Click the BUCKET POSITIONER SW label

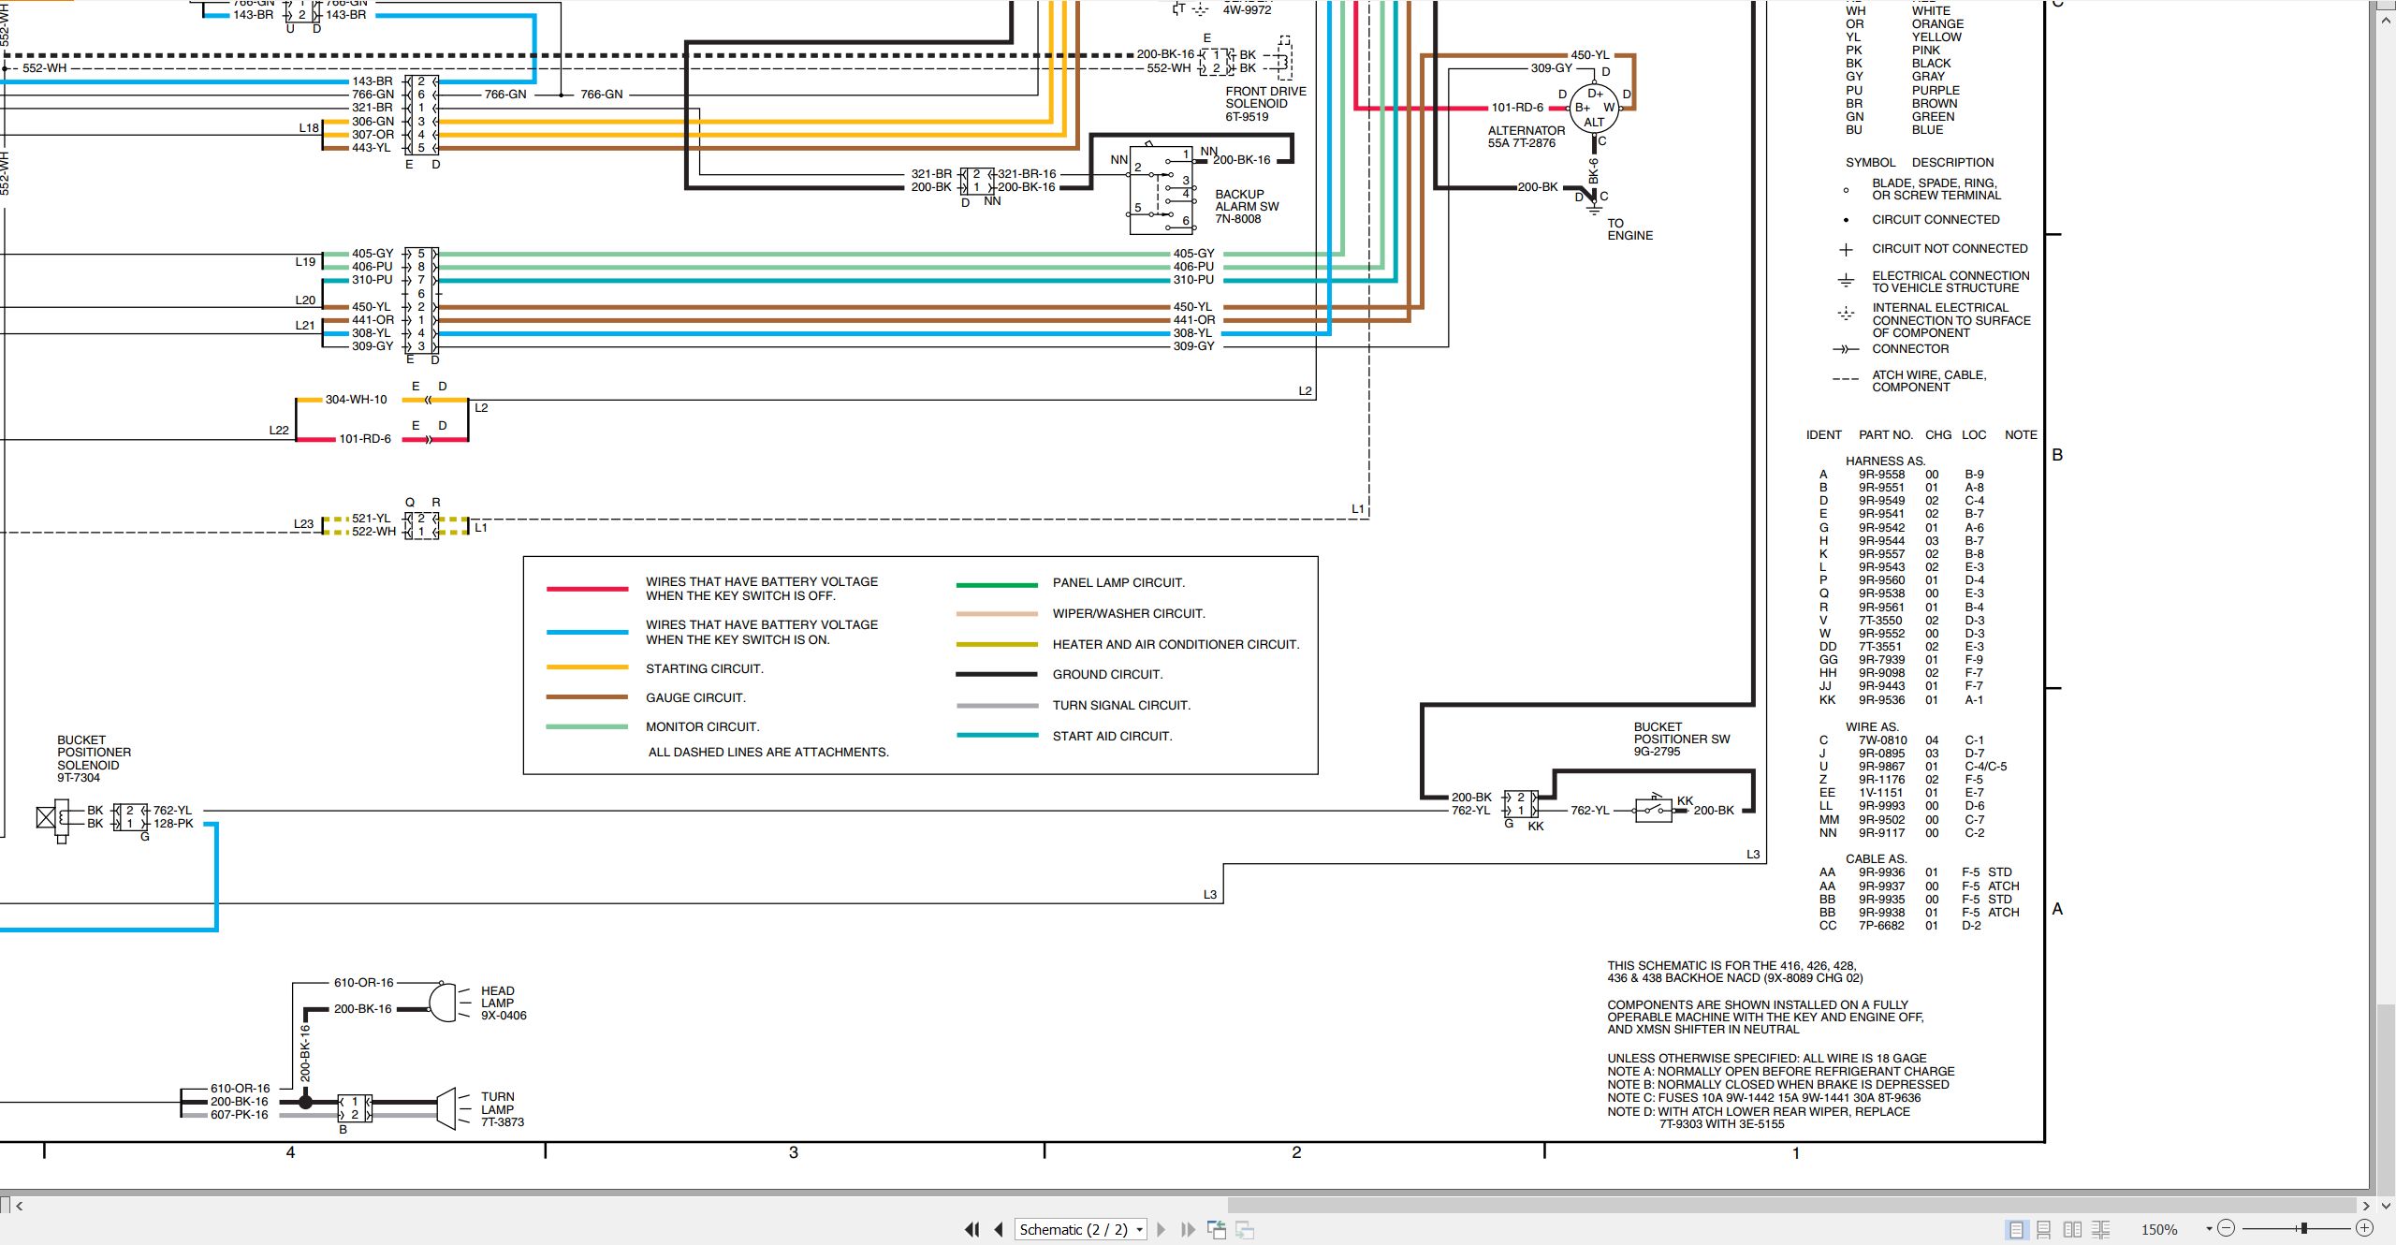click(1682, 739)
